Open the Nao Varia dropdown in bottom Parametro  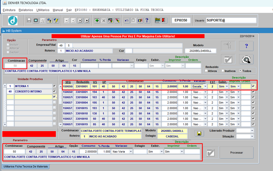(x=131, y=152)
